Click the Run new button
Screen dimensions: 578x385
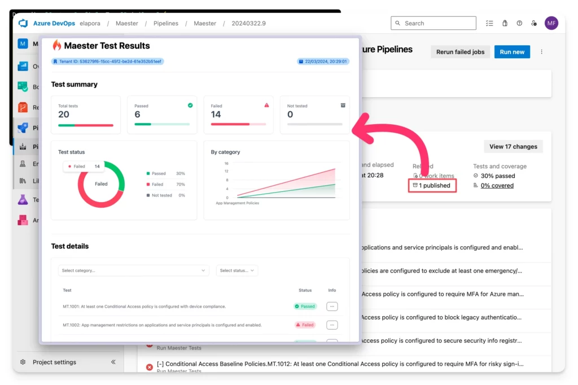point(512,52)
